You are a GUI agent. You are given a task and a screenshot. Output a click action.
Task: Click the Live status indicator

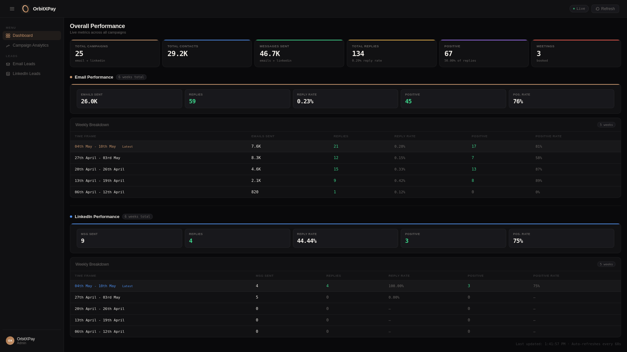[x=579, y=9]
